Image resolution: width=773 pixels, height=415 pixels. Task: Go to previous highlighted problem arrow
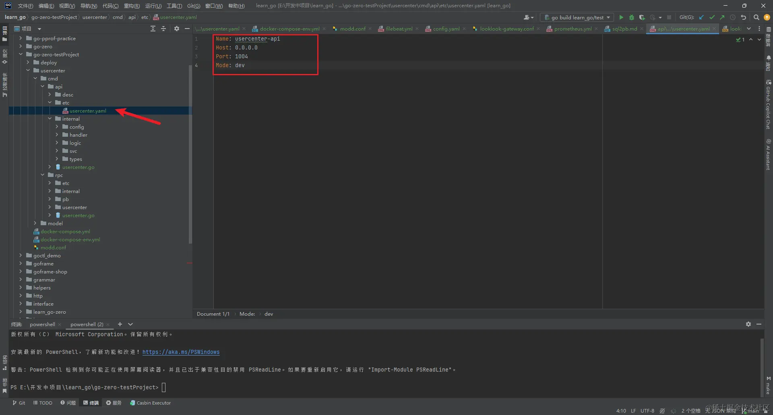tap(751, 39)
